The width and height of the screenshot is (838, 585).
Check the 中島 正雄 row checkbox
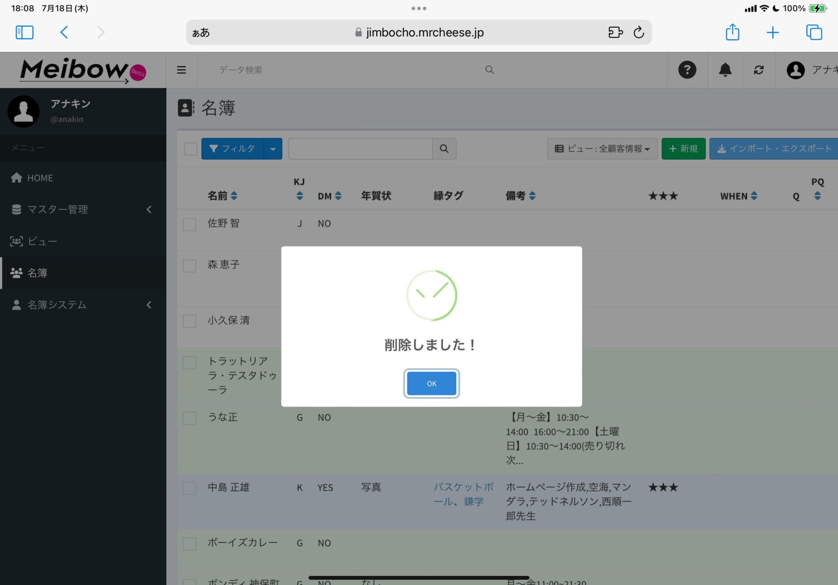click(189, 488)
